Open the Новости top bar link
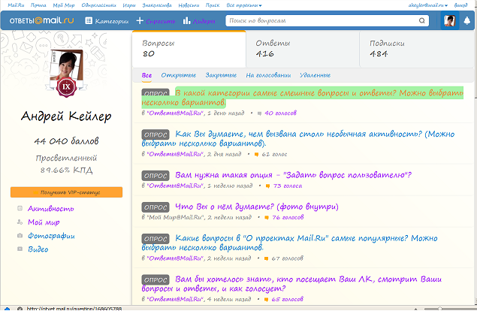The width and height of the screenshot is (477, 311). pyautogui.click(x=189, y=5)
